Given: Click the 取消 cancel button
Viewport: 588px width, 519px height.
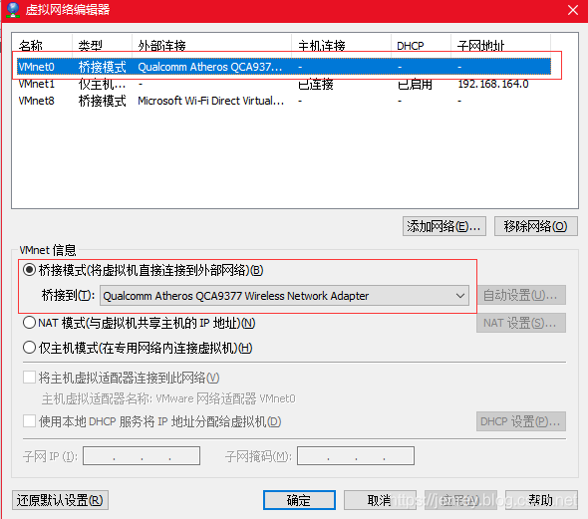Looking at the screenshot, I should [380, 500].
